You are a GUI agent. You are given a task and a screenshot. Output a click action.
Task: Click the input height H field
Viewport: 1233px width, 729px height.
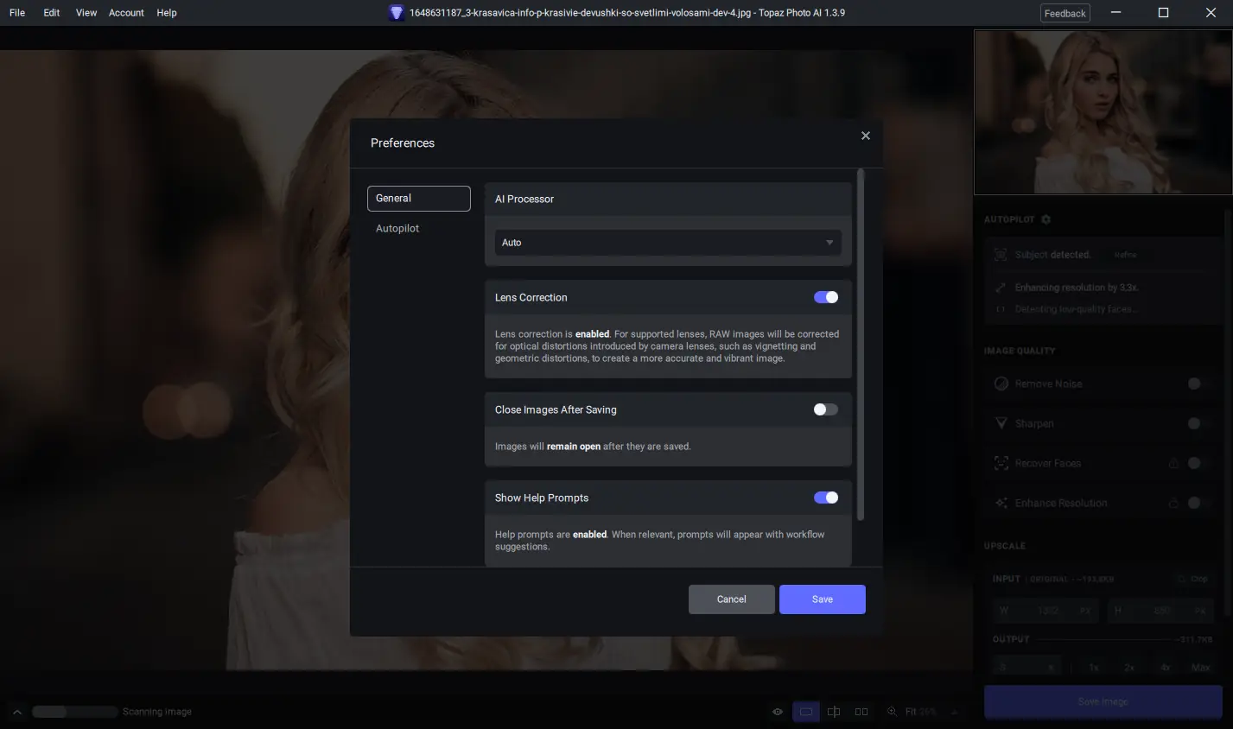point(1159,610)
